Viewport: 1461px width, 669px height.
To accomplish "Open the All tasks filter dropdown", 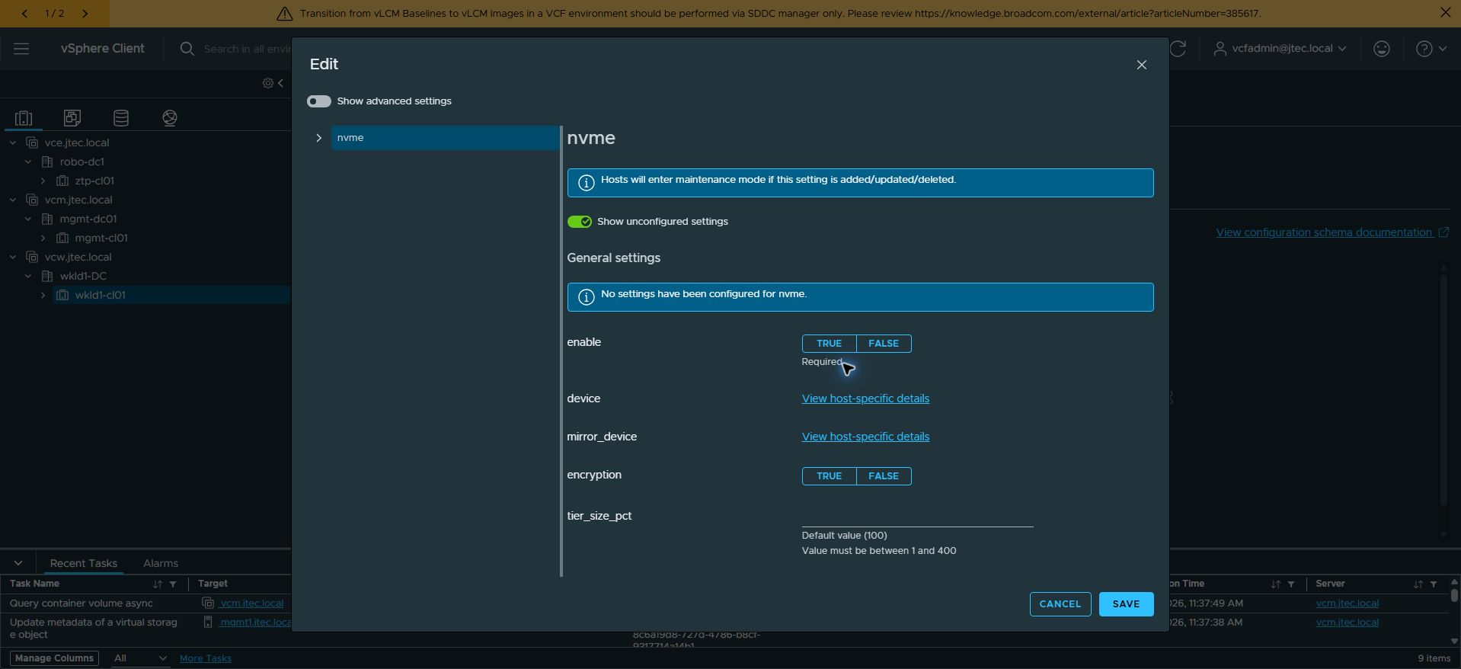I will click(139, 658).
